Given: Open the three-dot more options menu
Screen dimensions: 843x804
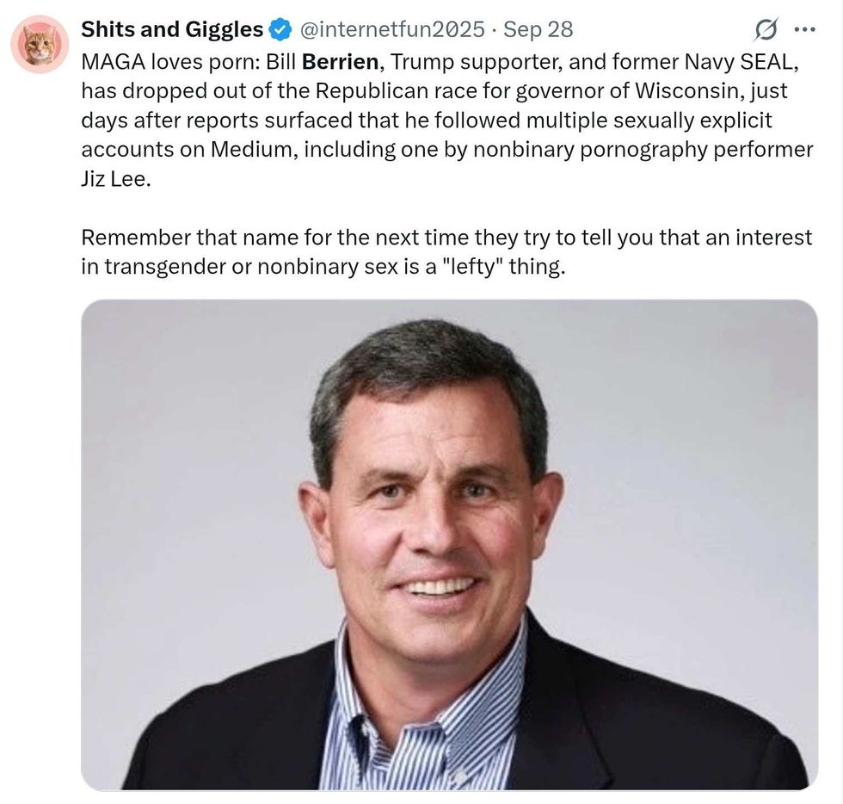Looking at the screenshot, I should [x=804, y=30].
